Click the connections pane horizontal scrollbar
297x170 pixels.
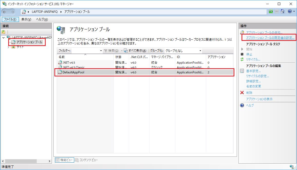(21, 161)
